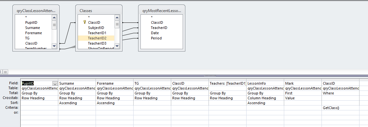Viewport: 368px width, 127px height.
Task: Click the TG field cell in grid
Action: (x=152, y=83)
